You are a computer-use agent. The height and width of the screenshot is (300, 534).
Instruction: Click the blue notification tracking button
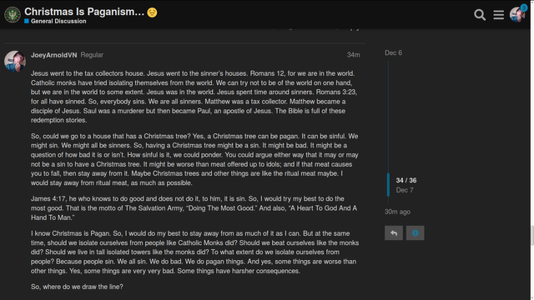tap(416, 233)
